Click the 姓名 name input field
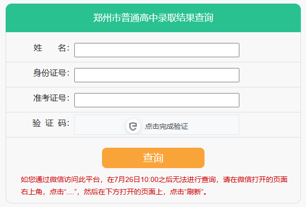Viewport: 306px width, 207px height. click(x=157, y=50)
